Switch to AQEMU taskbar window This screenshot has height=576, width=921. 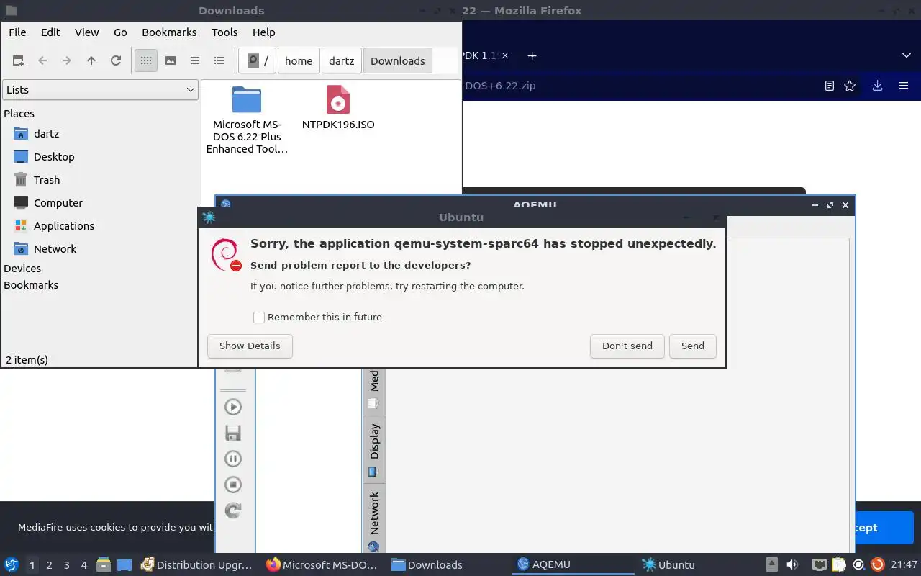coord(573,565)
